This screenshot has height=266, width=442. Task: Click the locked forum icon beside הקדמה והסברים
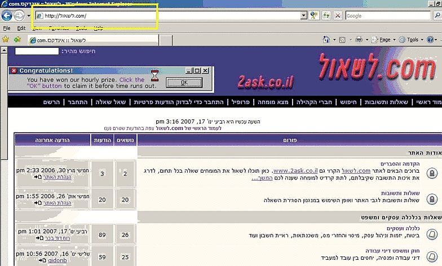pos(432,173)
